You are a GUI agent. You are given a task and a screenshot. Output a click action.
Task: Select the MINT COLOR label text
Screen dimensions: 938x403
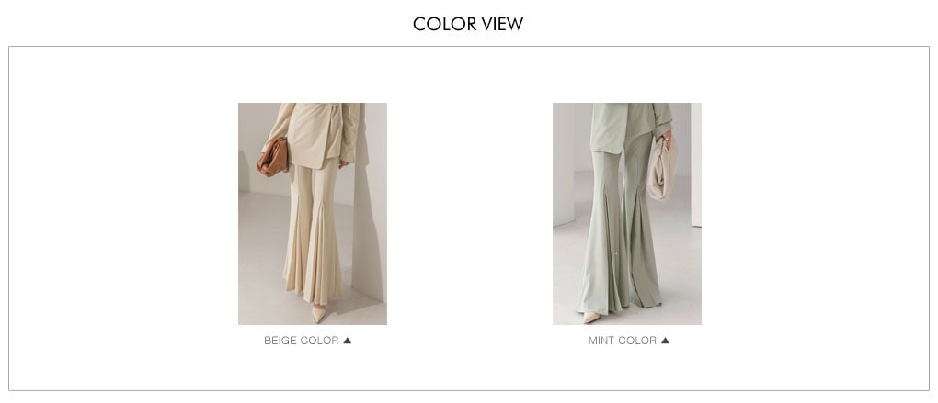pos(623,341)
